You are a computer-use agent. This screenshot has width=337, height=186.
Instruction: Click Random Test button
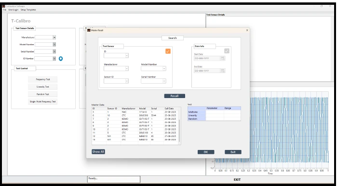tap(43, 94)
